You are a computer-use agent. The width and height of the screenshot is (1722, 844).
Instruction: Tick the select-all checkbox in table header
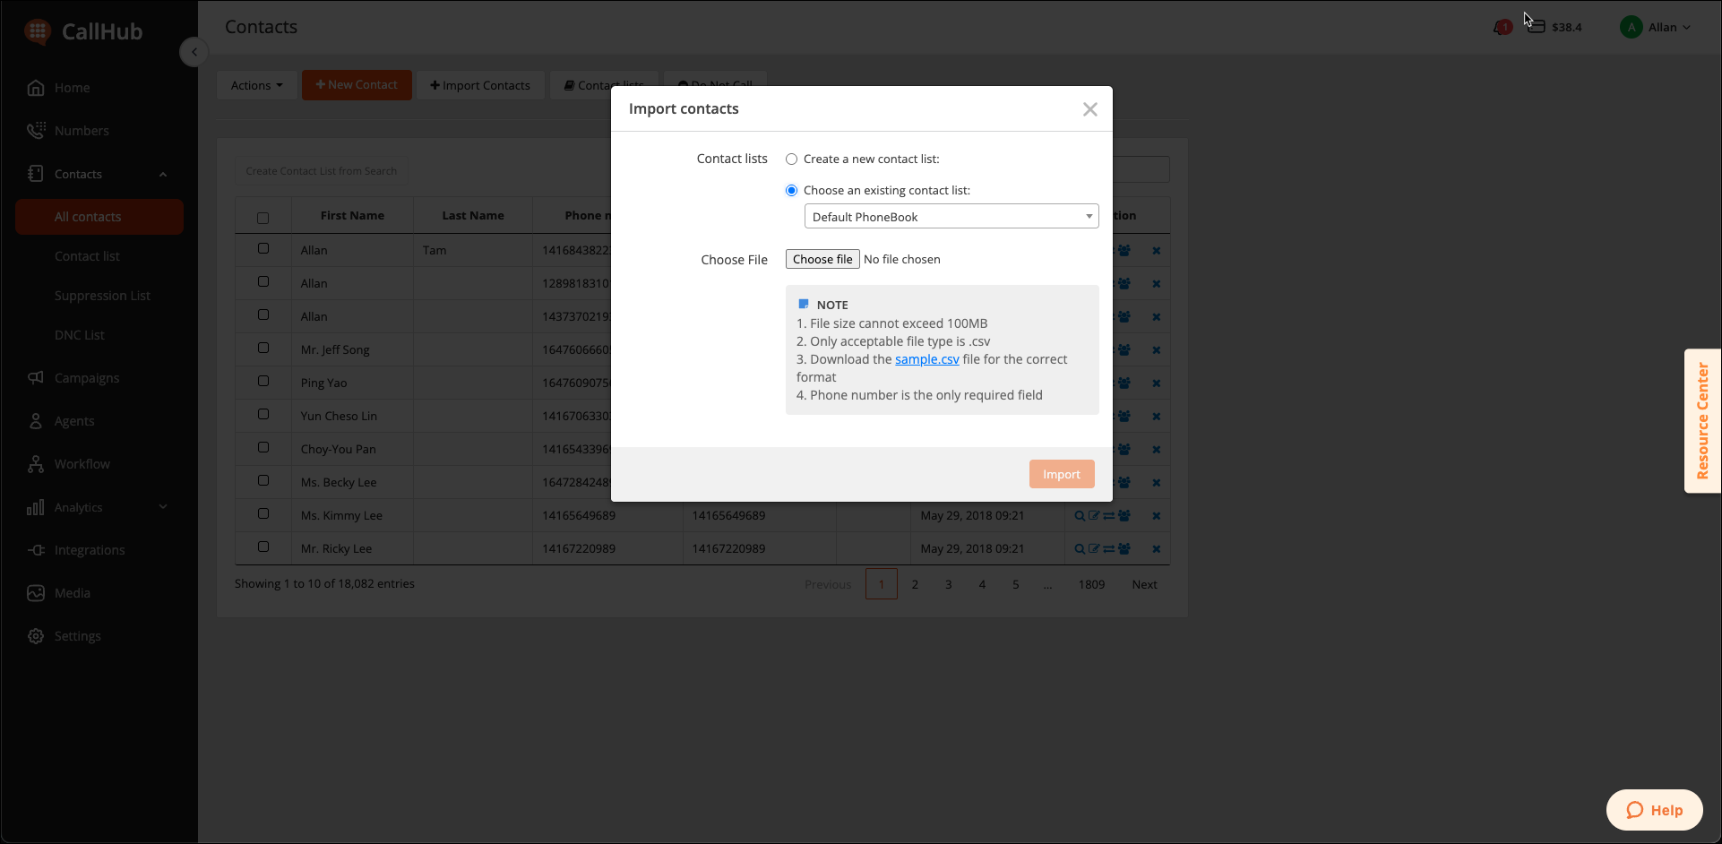[x=263, y=218]
